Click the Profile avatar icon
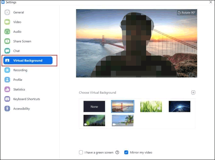Image resolution: width=215 pixels, height=160 pixels. point(7,79)
